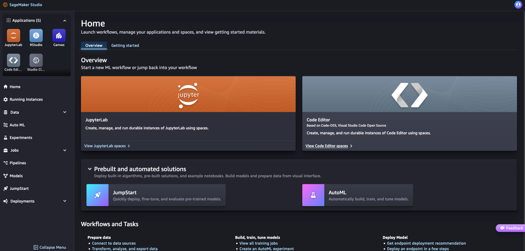Open the Studio Classic application icon
525x251 pixels.
36,60
